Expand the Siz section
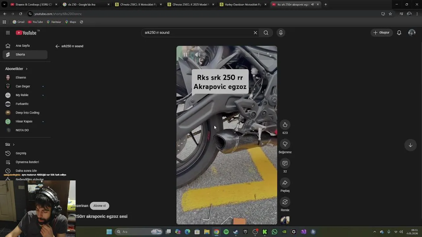The height and width of the screenshot is (237, 422). point(10,145)
